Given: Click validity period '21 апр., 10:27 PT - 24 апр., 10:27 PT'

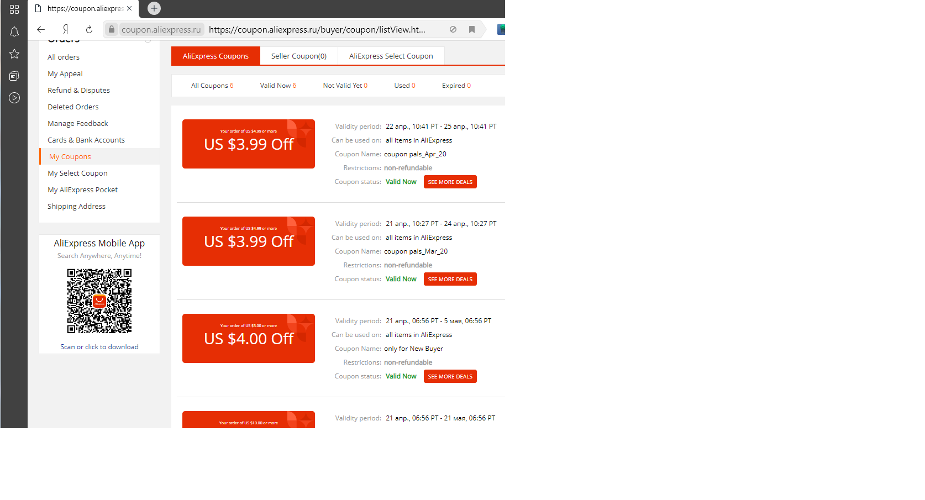Looking at the screenshot, I should tap(441, 224).
